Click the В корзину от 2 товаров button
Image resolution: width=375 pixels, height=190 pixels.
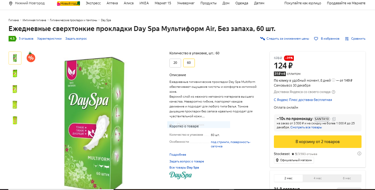pos(317,142)
